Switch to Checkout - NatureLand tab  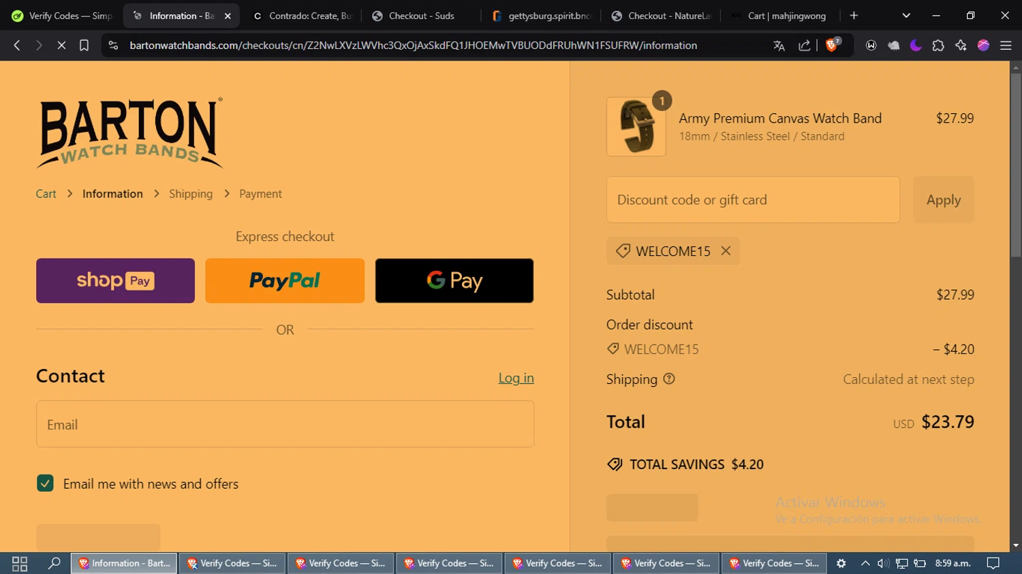coord(661,16)
